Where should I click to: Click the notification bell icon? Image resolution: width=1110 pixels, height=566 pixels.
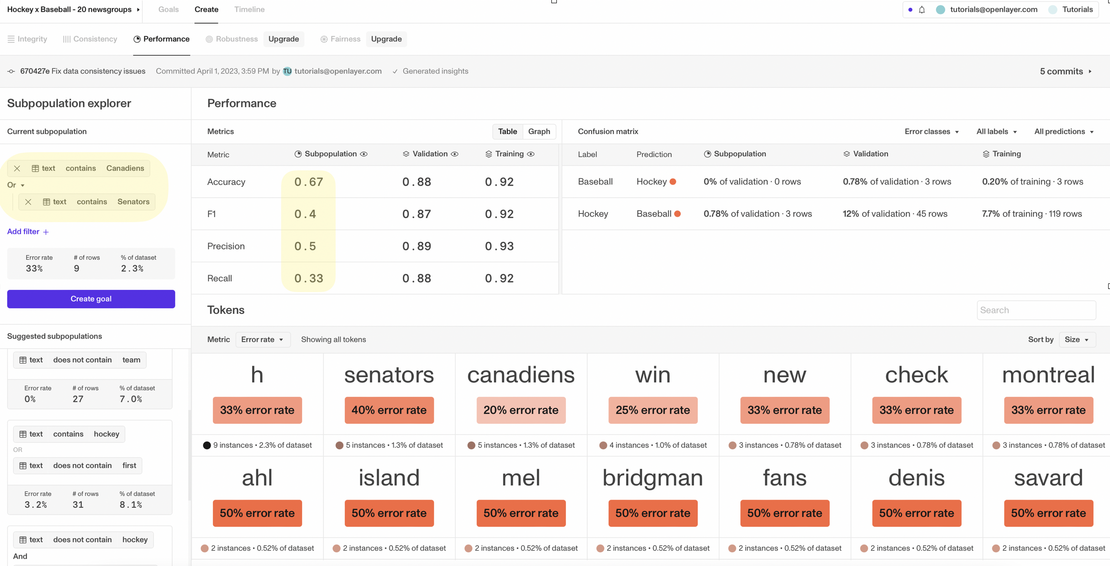922,10
